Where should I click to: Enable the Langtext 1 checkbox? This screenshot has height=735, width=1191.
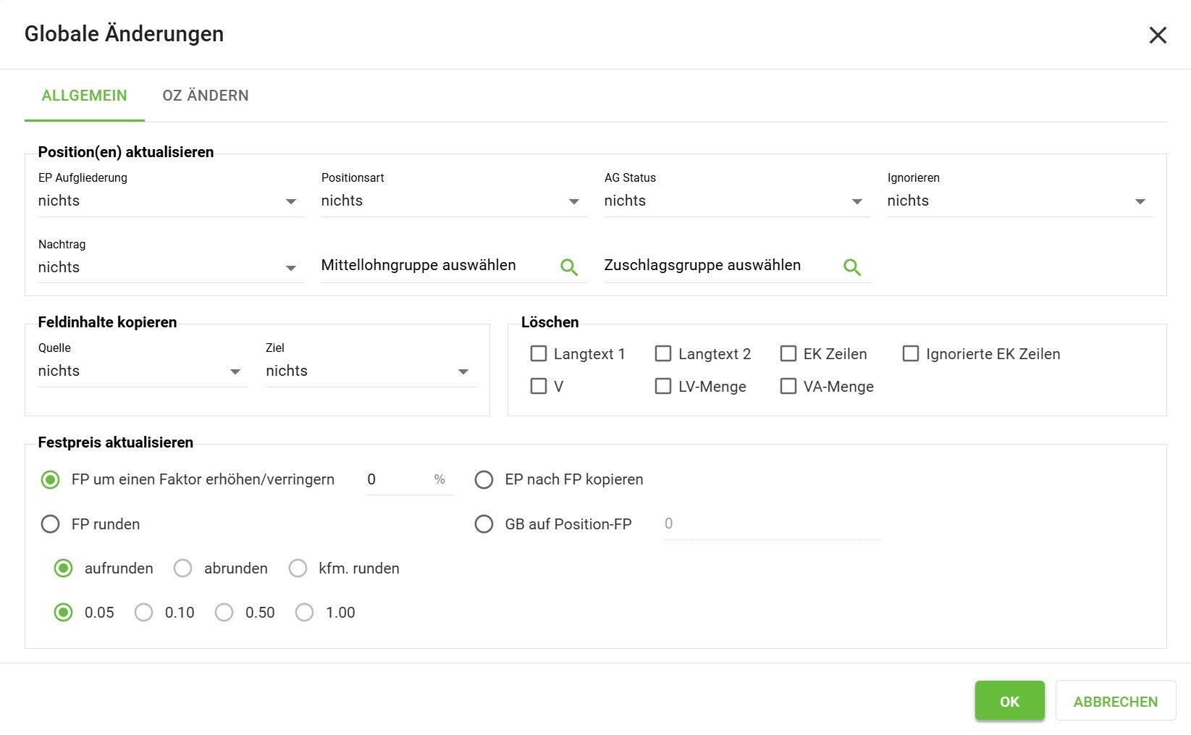click(x=539, y=353)
